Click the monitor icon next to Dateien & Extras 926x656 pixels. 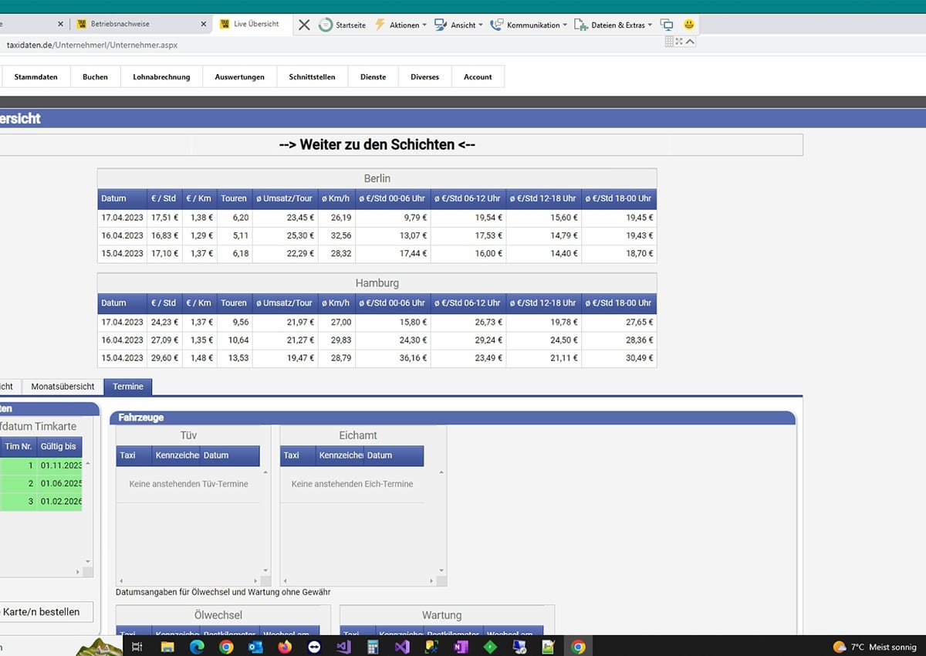point(667,25)
